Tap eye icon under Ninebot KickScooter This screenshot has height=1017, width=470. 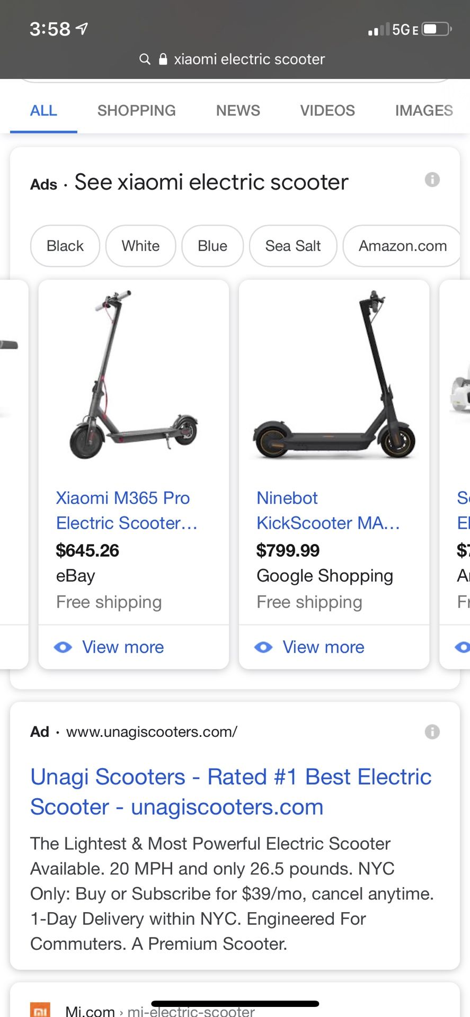pyautogui.click(x=263, y=647)
